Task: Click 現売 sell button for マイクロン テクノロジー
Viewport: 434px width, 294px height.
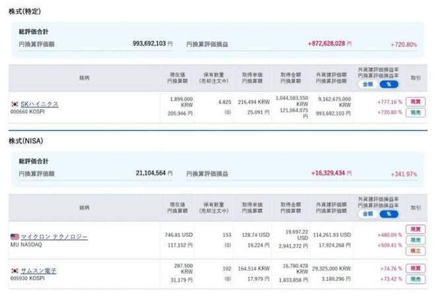Action: tap(416, 240)
